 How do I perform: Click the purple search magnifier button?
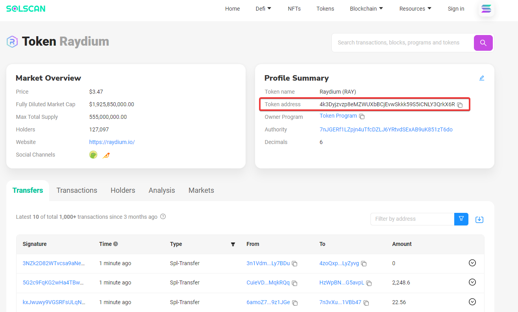click(x=483, y=43)
